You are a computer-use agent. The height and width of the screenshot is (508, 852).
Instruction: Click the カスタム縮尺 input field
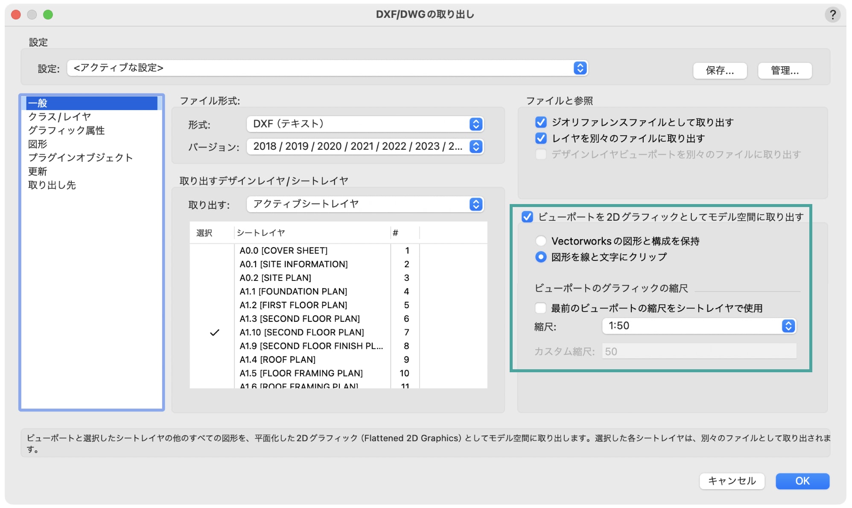point(699,351)
